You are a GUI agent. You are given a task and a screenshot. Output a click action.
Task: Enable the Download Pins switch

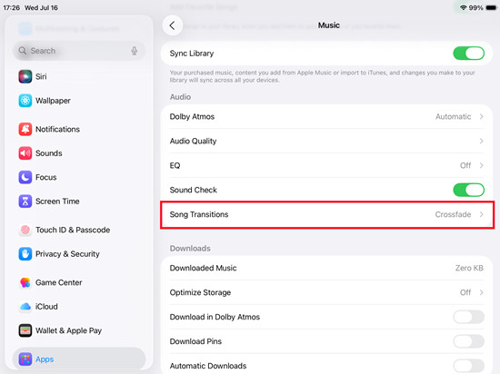pyautogui.click(x=469, y=341)
